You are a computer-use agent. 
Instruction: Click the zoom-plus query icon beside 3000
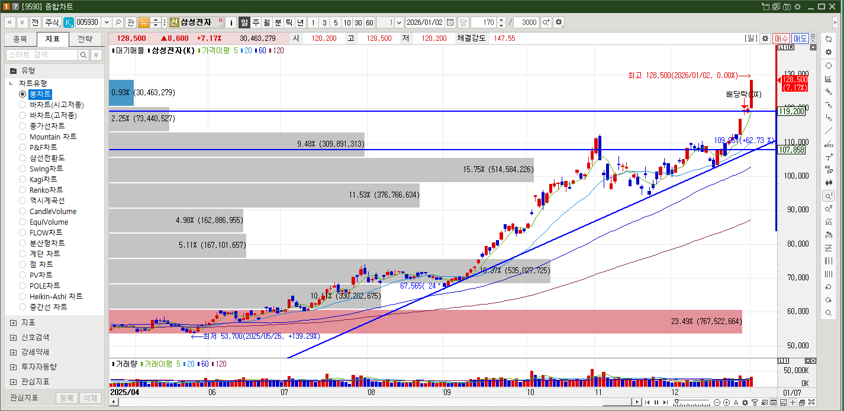(546, 22)
